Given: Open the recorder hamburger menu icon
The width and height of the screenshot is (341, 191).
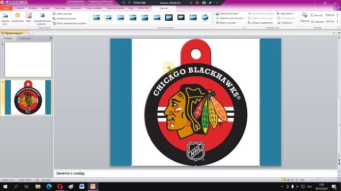Looking at the screenshot, I should pyautogui.click(x=123, y=3).
